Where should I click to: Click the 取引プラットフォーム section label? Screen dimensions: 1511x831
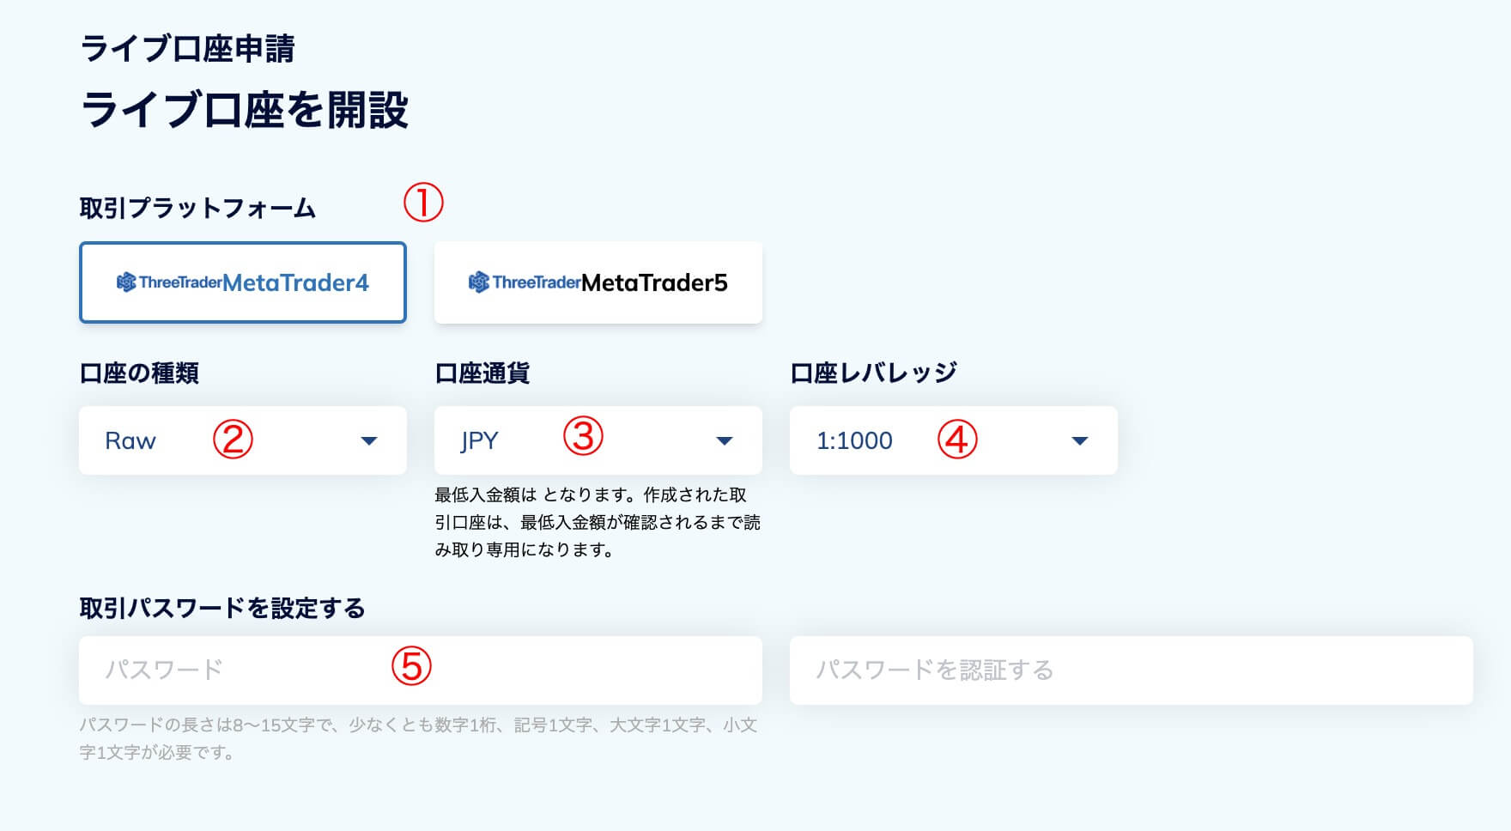click(x=197, y=206)
